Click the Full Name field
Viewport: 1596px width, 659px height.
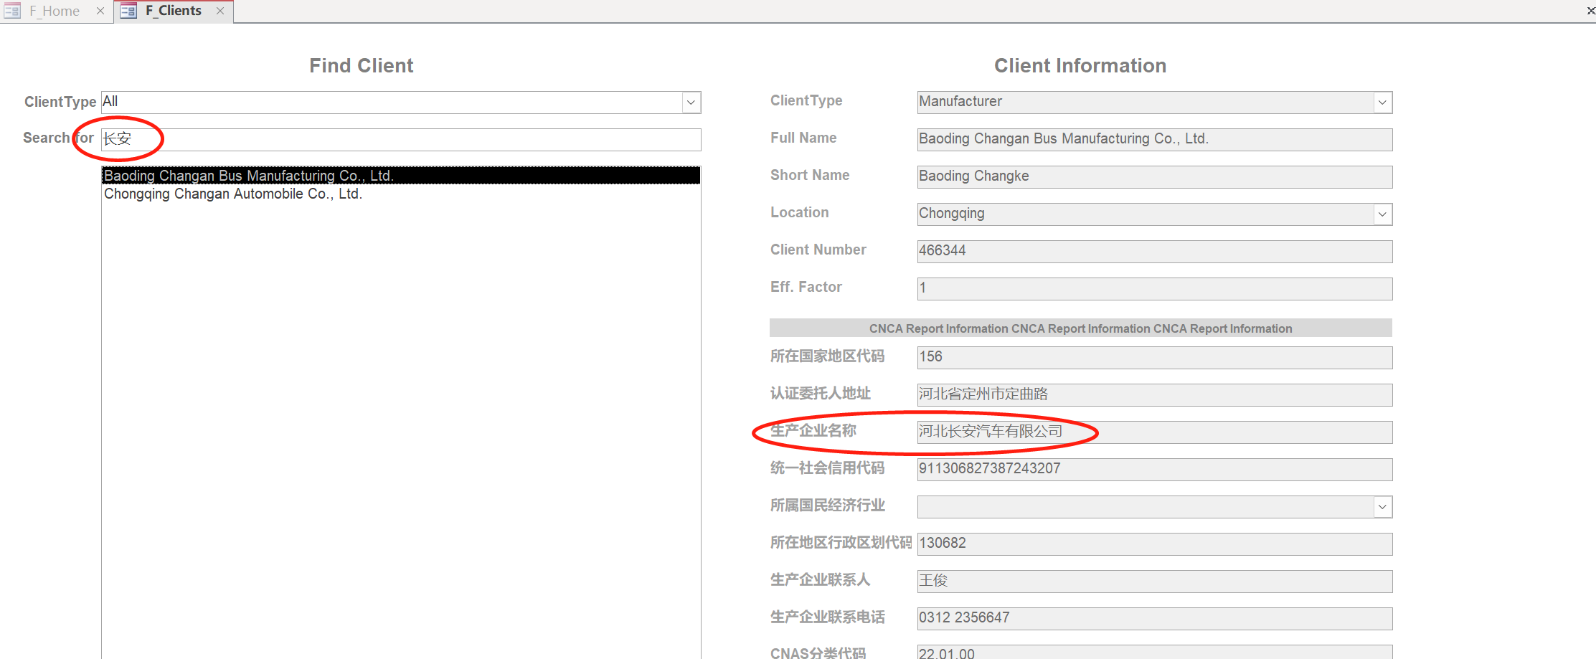(x=1155, y=140)
